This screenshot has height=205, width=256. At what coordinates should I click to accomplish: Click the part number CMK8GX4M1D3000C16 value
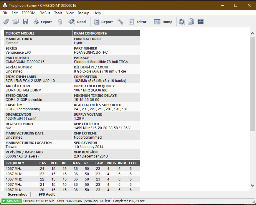click(x=25, y=62)
